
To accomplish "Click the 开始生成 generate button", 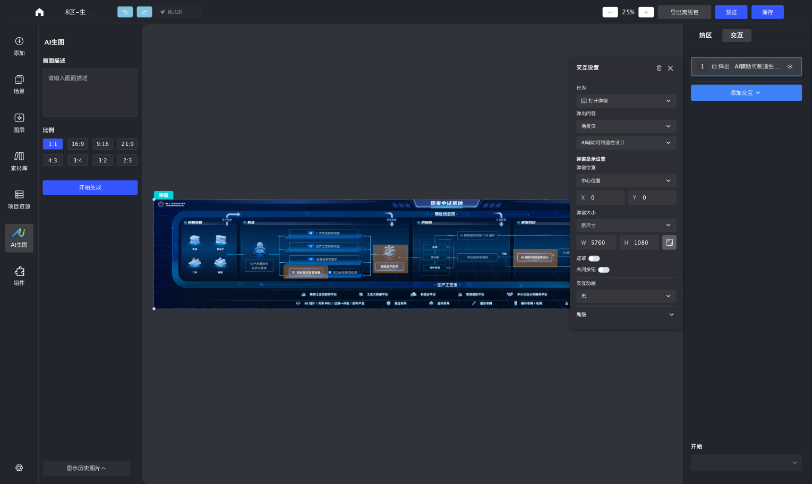I will tap(90, 187).
